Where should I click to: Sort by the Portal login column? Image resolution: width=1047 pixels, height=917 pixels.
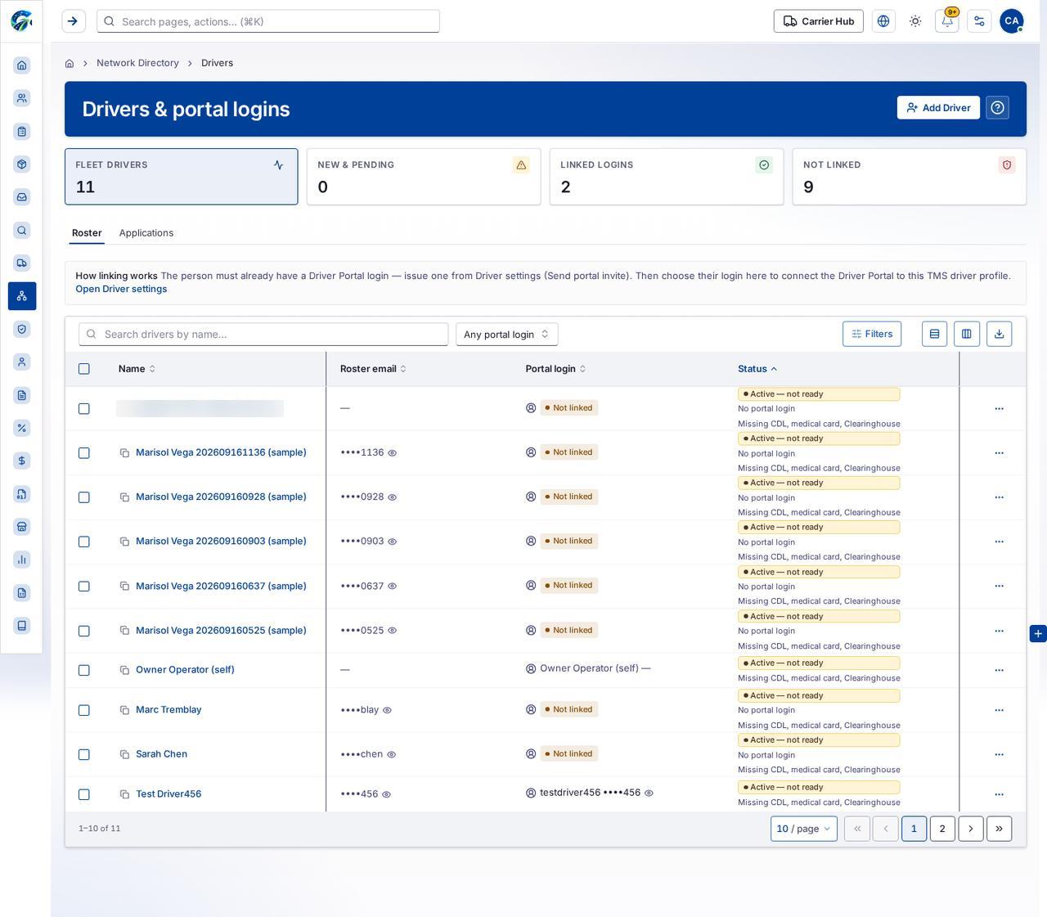point(555,369)
